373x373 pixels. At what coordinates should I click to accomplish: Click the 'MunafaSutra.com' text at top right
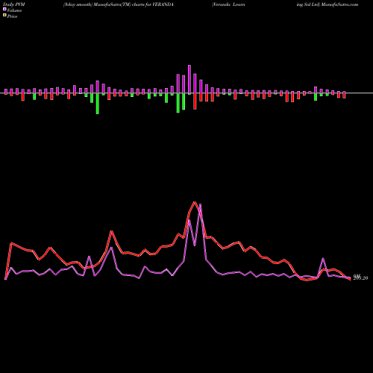[x=339, y=4]
